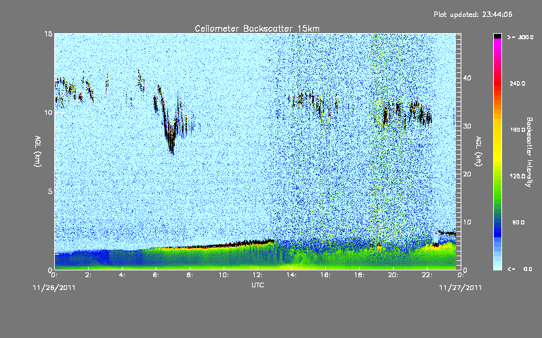Click the start date '11/26/2011' label
Viewport: 542px width, 338px height.
point(54,288)
